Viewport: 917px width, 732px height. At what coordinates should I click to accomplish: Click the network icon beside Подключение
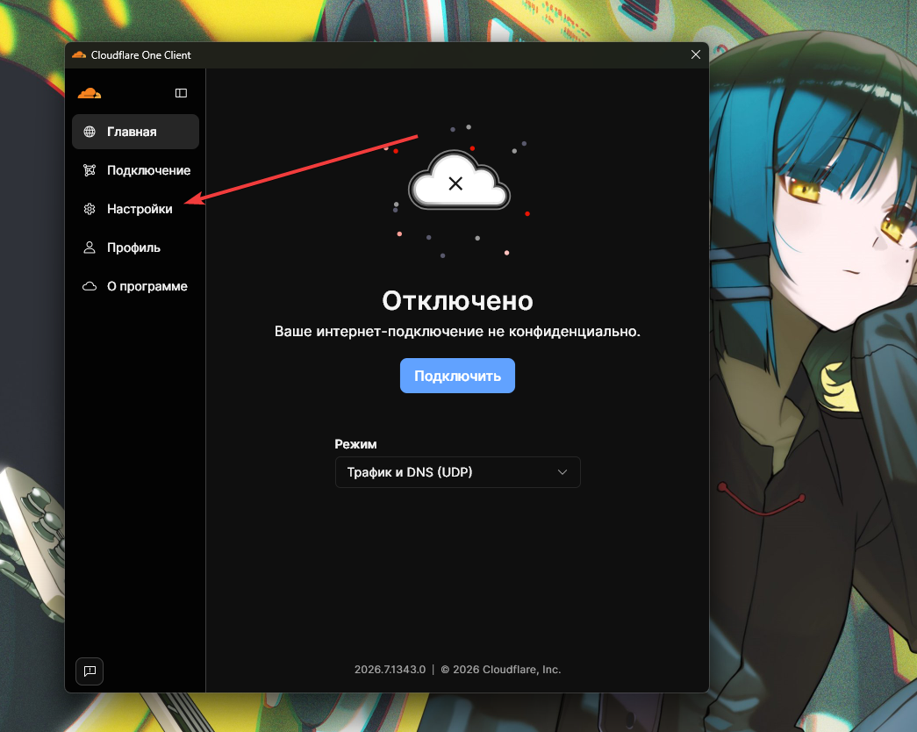click(90, 170)
